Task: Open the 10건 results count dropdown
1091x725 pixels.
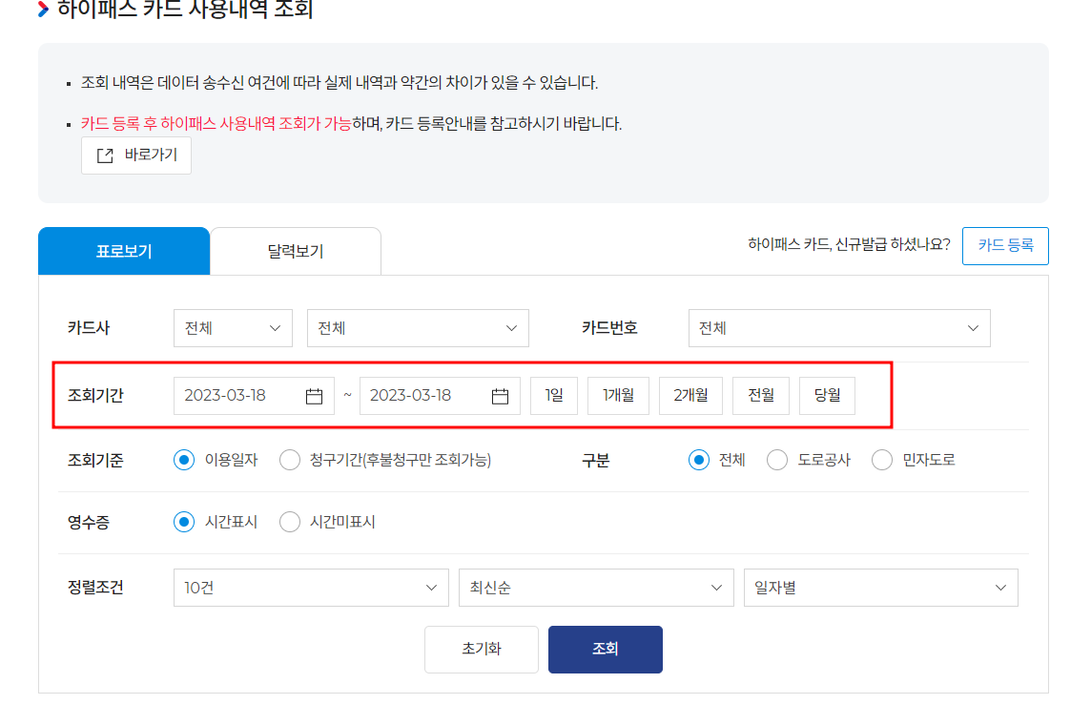Action: [311, 587]
